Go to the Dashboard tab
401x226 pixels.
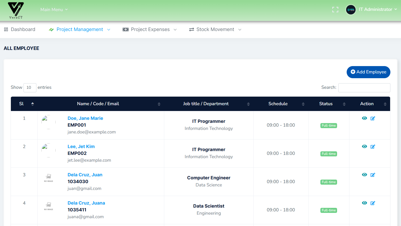click(x=20, y=30)
